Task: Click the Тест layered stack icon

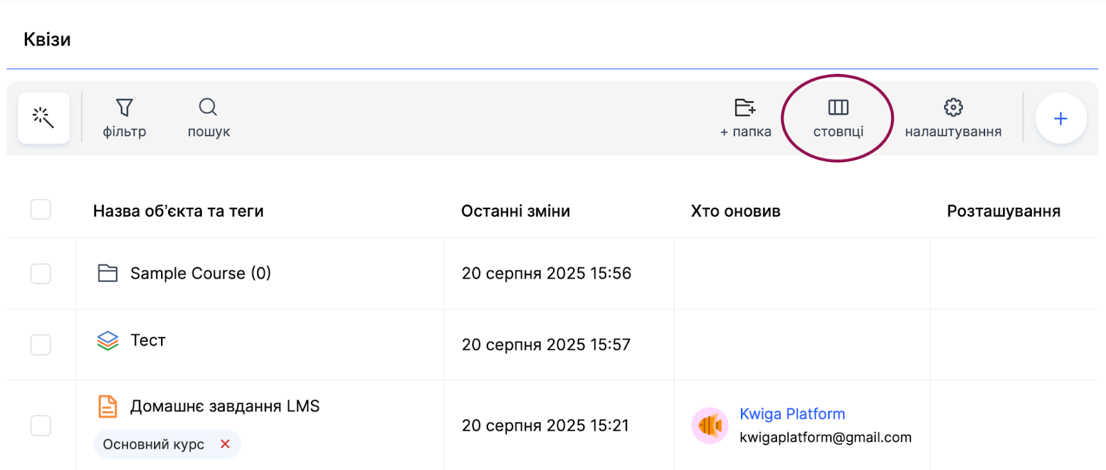Action: [x=108, y=340]
